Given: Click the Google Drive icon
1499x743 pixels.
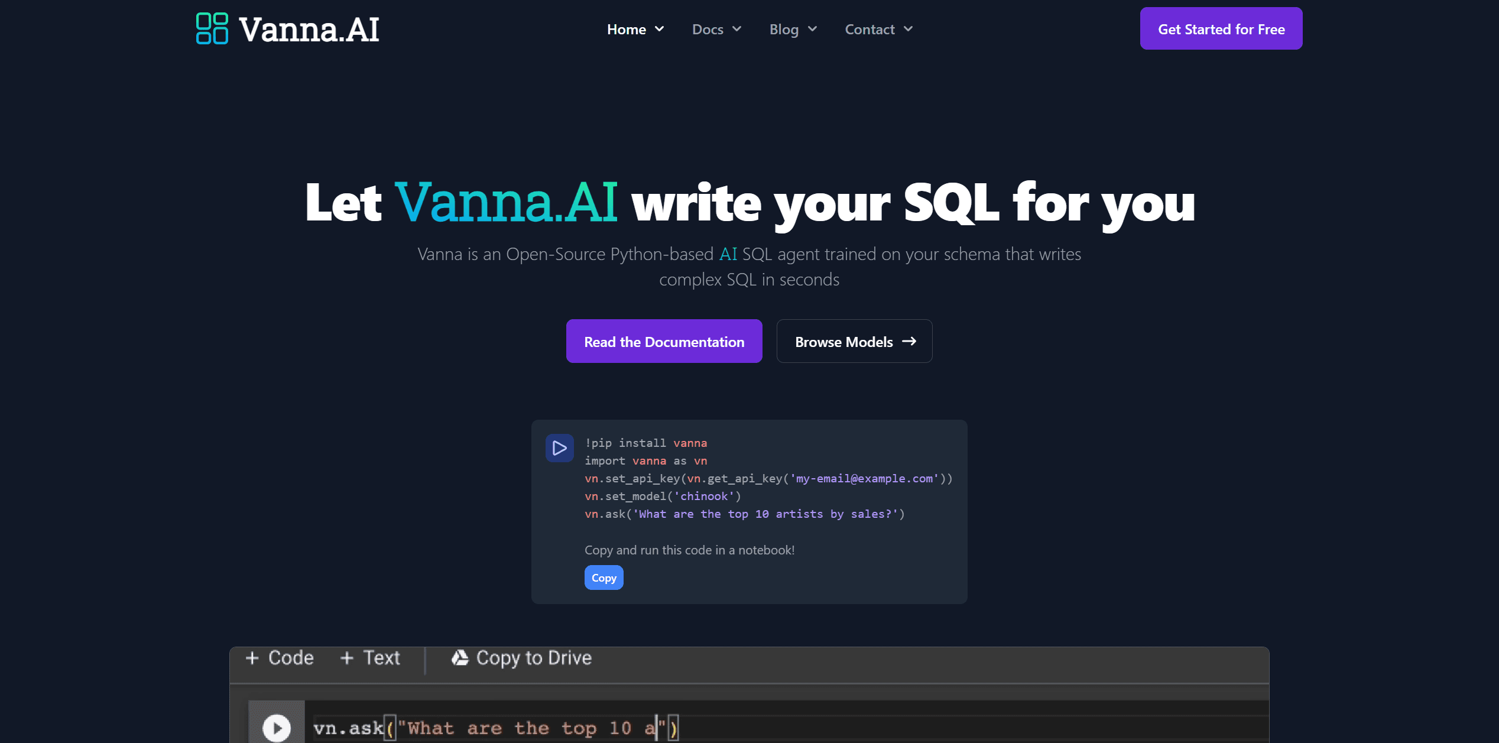Looking at the screenshot, I should point(460,657).
